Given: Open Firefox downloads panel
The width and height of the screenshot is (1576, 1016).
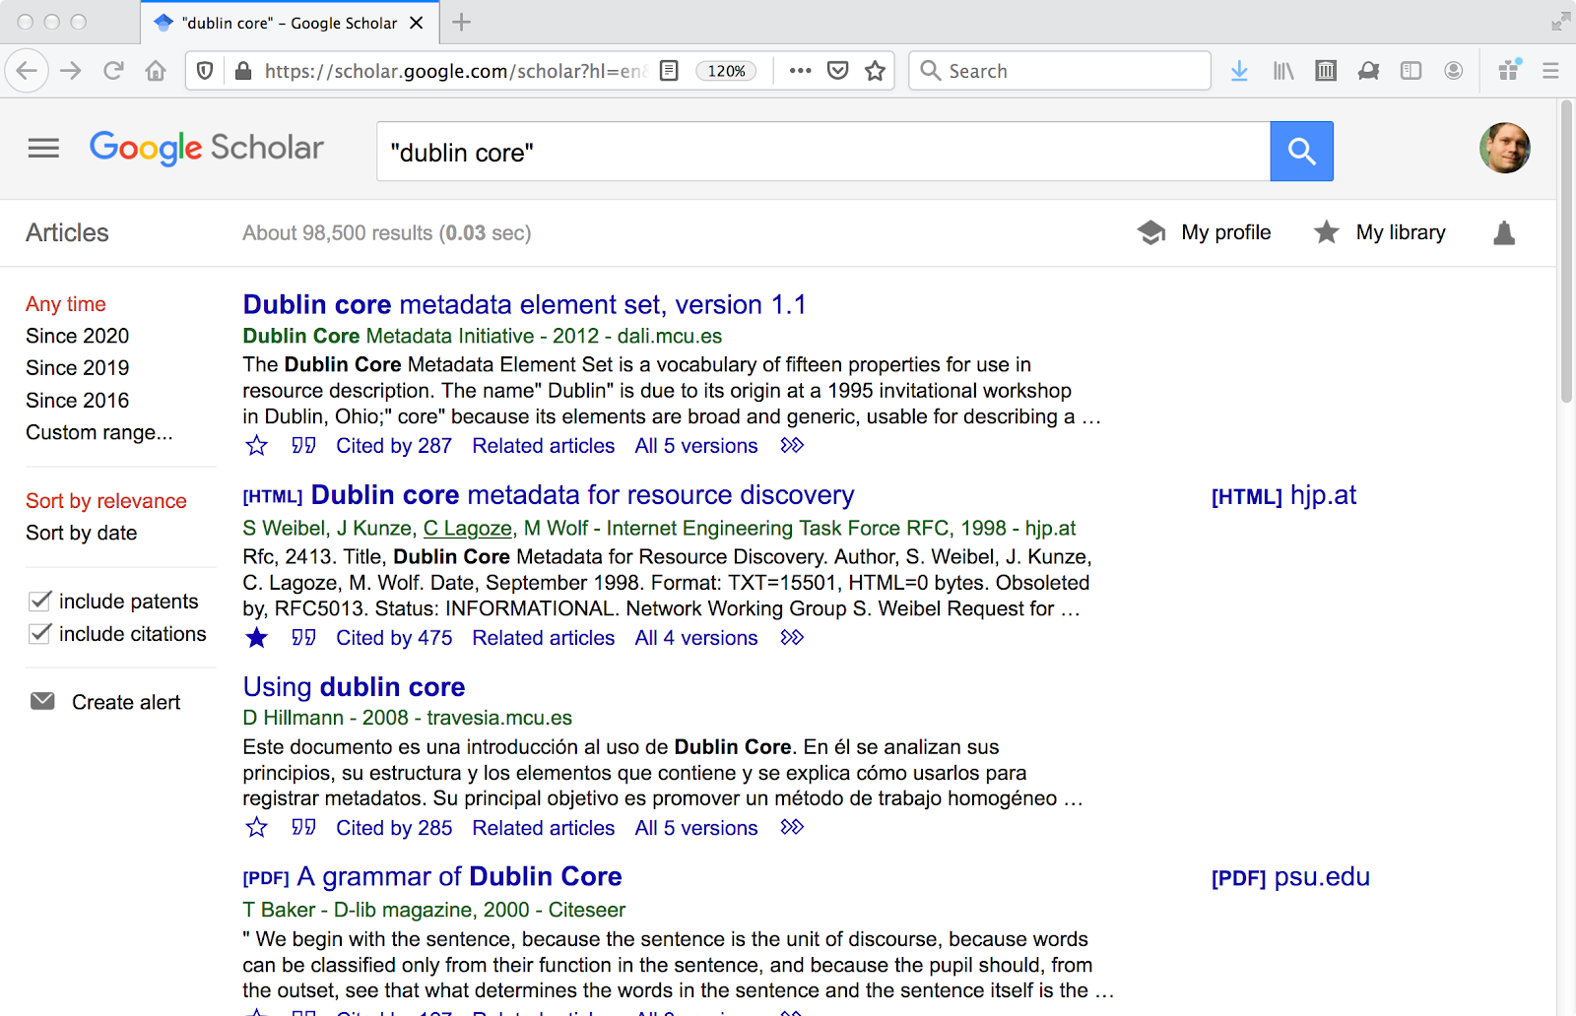Looking at the screenshot, I should (x=1239, y=71).
